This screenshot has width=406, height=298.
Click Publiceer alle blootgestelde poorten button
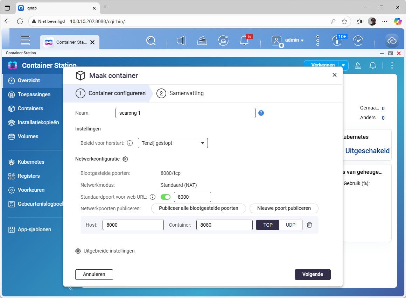click(198, 208)
